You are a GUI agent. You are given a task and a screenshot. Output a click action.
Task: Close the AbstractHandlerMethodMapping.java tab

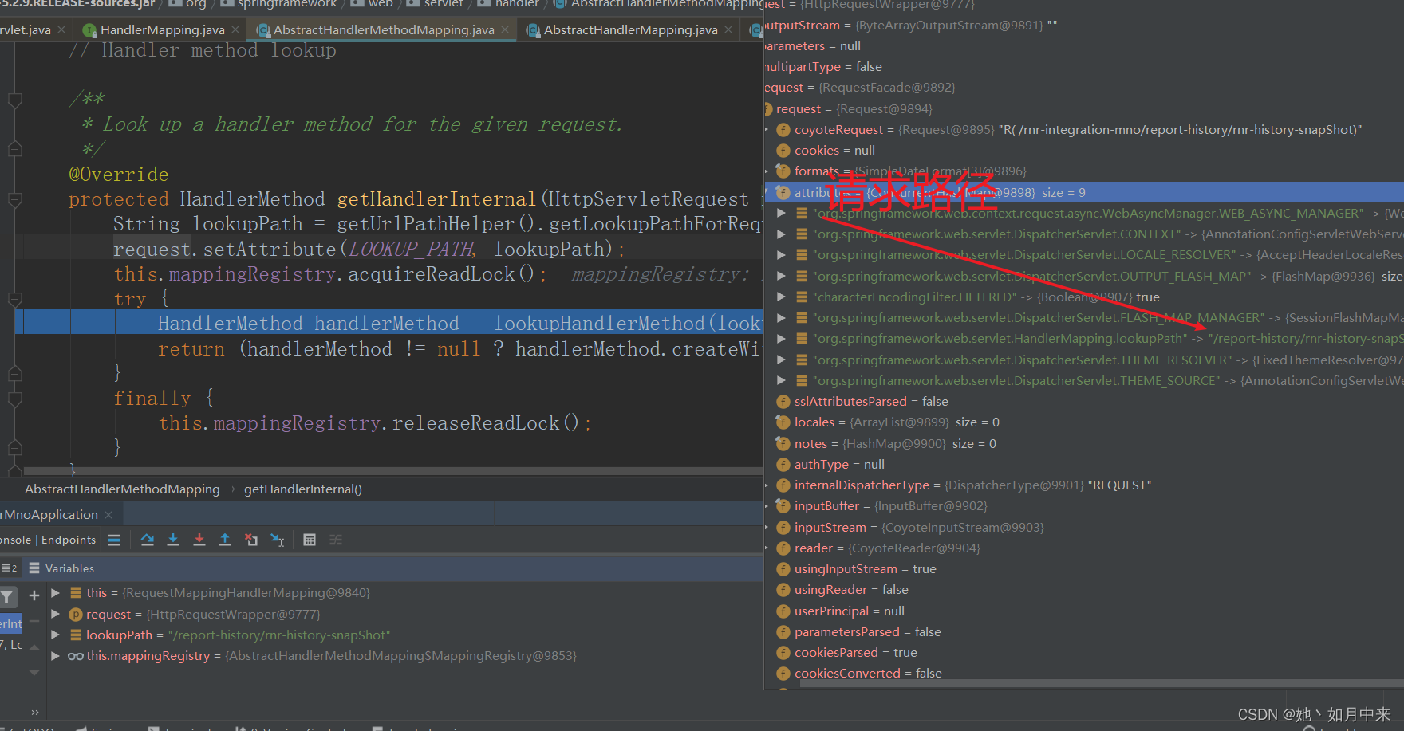(x=505, y=29)
